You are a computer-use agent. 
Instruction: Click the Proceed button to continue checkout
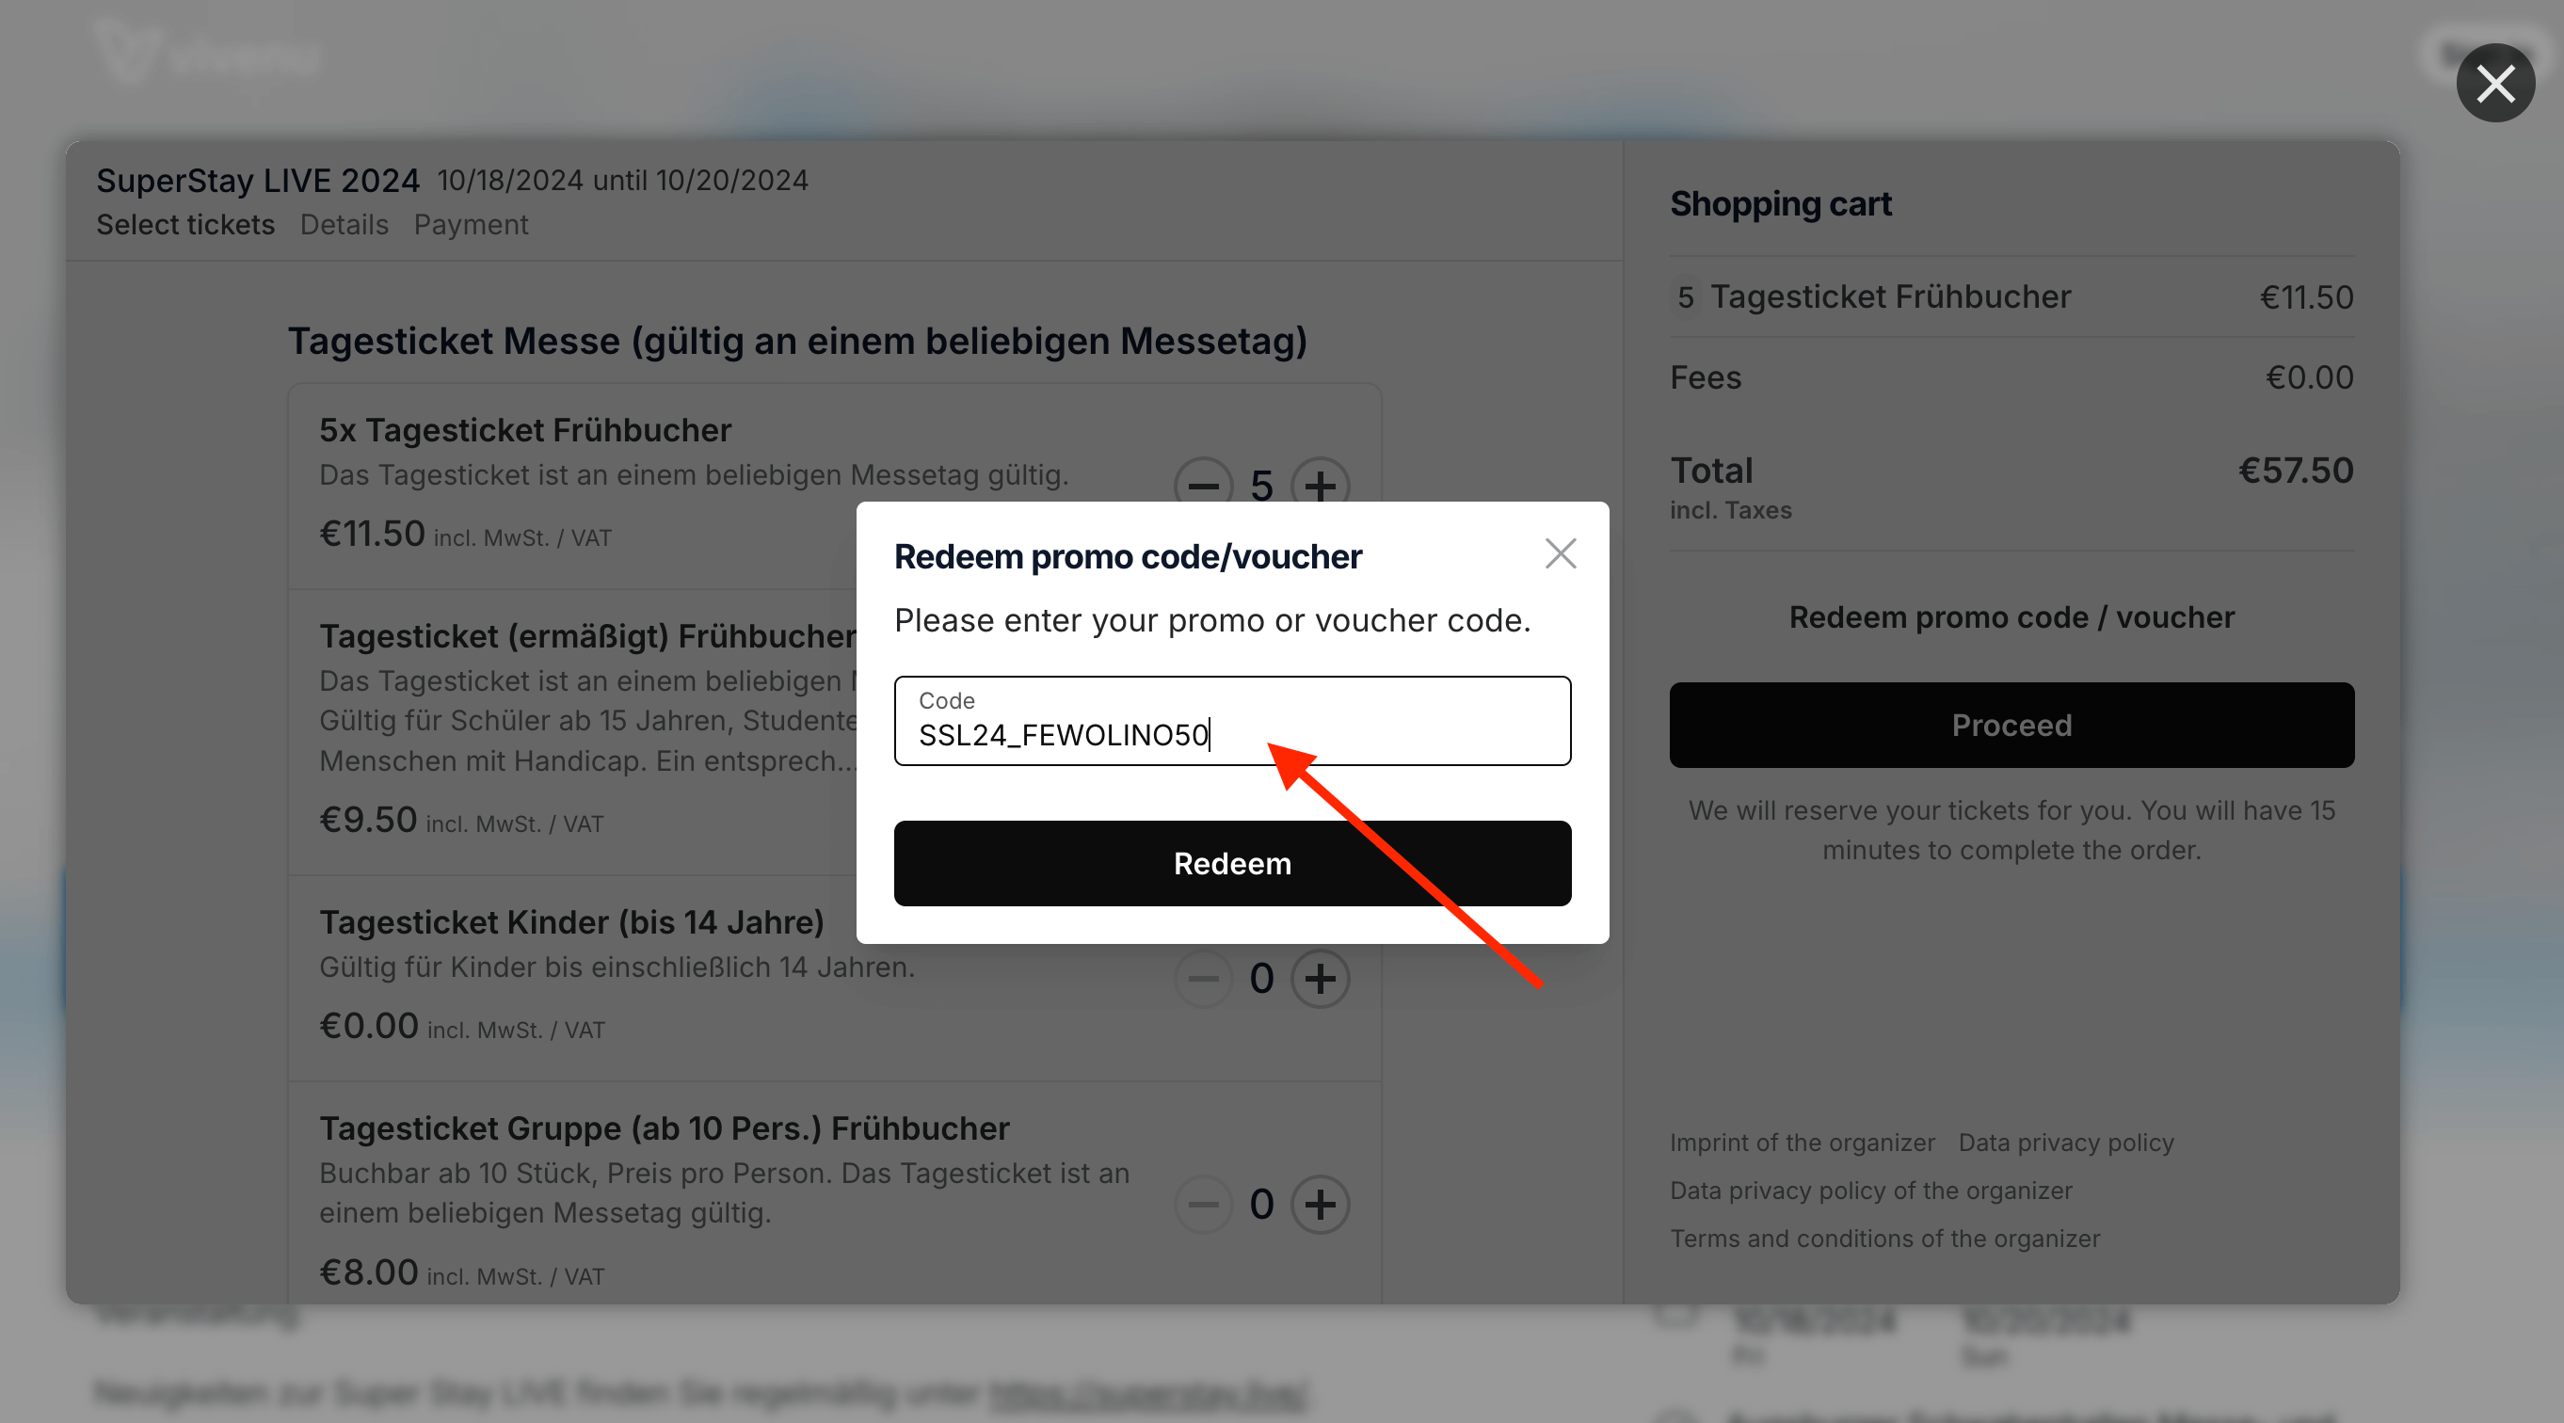[x=2011, y=724]
